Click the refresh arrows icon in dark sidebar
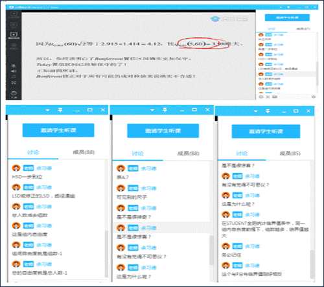 pyautogui.click(x=14, y=76)
